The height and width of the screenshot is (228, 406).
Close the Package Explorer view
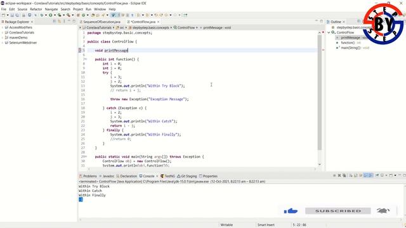[32, 22]
